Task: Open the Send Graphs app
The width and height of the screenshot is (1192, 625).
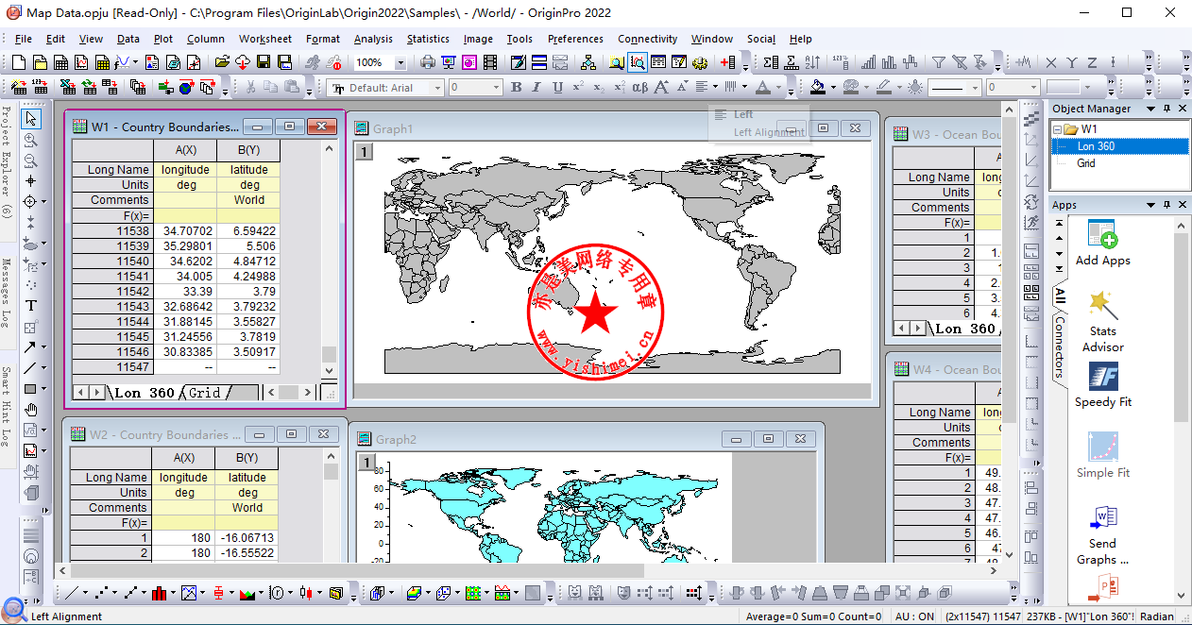Action: click(x=1102, y=517)
